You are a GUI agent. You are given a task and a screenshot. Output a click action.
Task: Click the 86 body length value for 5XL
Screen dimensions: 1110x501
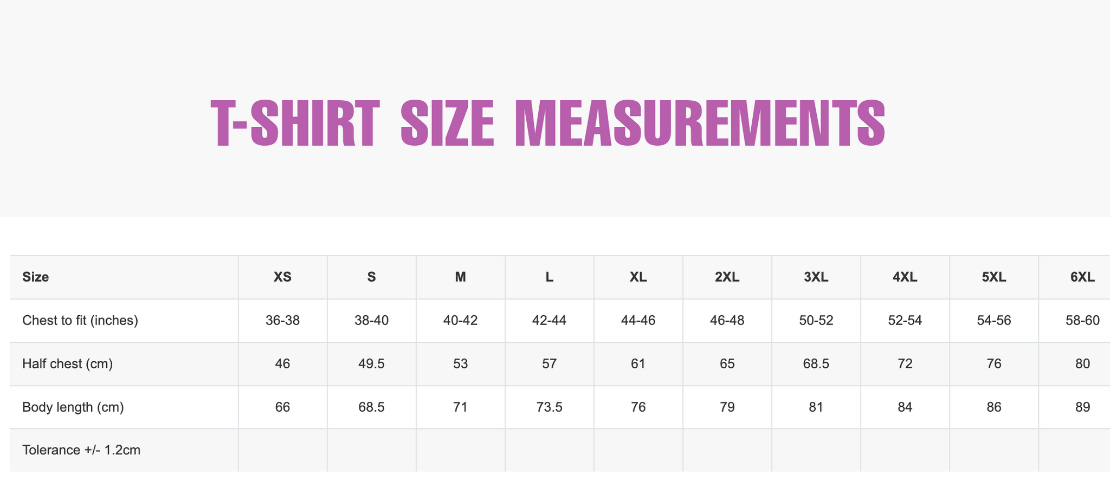[993, 407]
